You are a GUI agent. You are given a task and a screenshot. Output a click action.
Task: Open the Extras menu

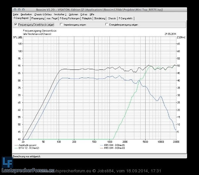(x=84, y=15)
